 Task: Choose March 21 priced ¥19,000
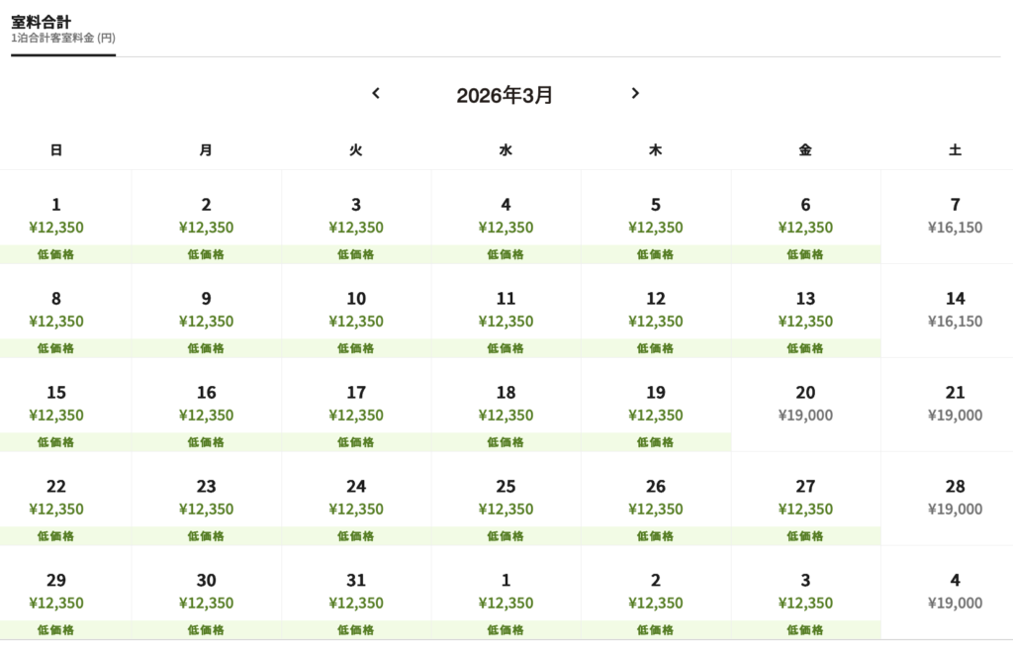point(955,405)
